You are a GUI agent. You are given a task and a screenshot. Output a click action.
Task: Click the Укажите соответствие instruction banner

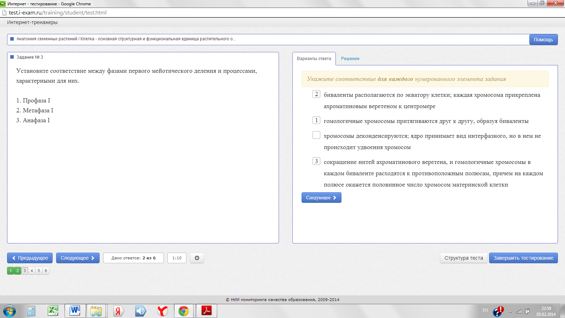pos(425,79)
